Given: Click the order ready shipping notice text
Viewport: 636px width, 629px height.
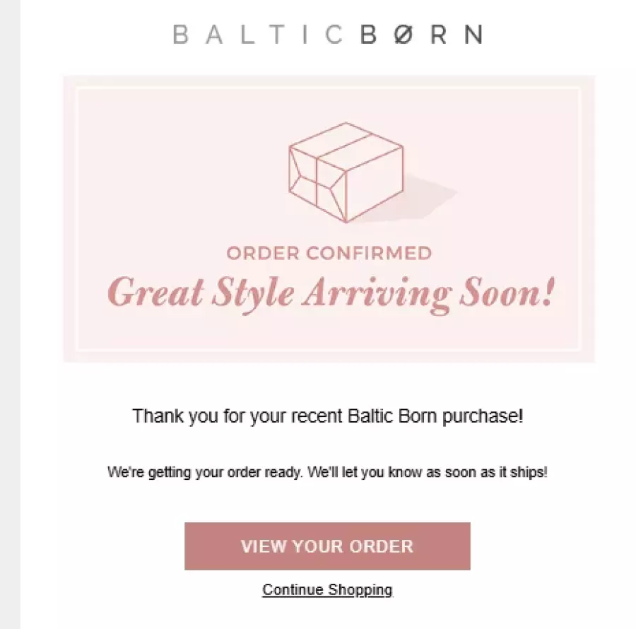Looking at the screenshot, I should click(x=327, y=473).
